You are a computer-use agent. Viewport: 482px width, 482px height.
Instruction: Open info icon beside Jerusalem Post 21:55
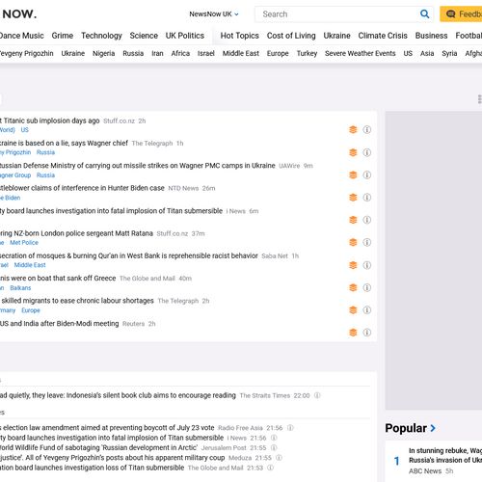point(274,447)
